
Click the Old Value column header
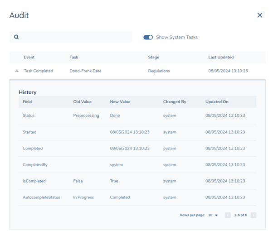pos(82,102)
